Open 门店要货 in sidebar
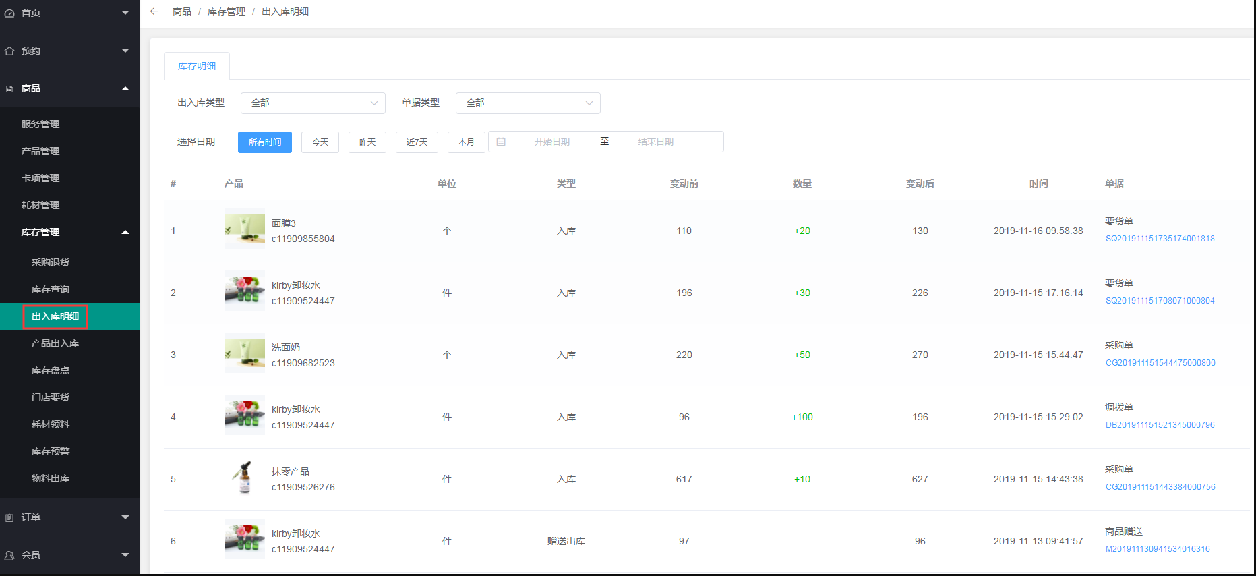1256x576 pixels. pos(51,397)
